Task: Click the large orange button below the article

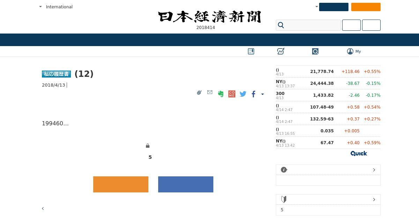Action: pos(121,184)
